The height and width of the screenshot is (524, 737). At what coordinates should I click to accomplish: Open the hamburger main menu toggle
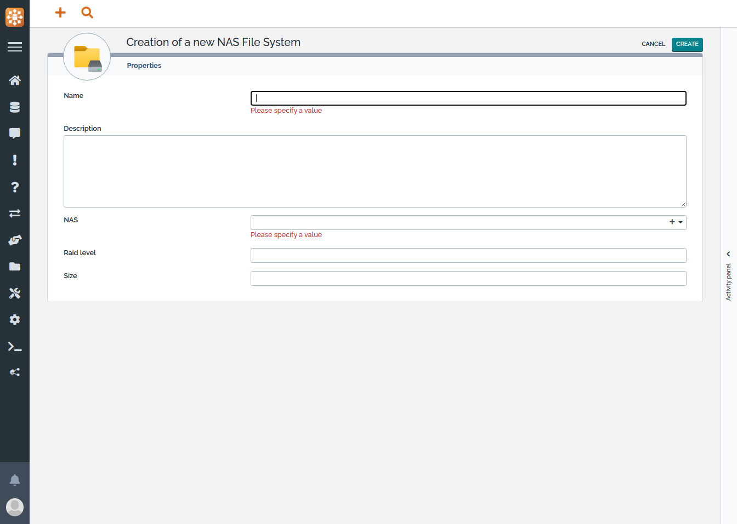tap(15, 47)
